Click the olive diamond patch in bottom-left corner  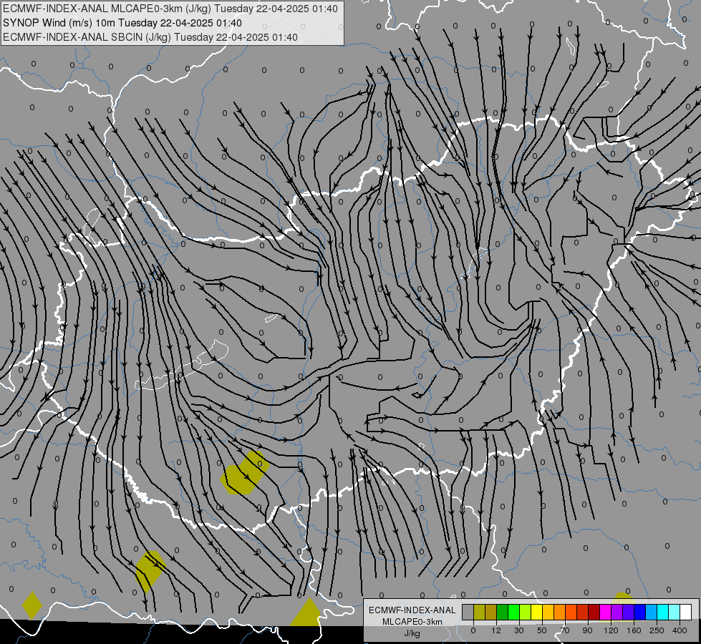pyautogui.click(x=32, y=605)
